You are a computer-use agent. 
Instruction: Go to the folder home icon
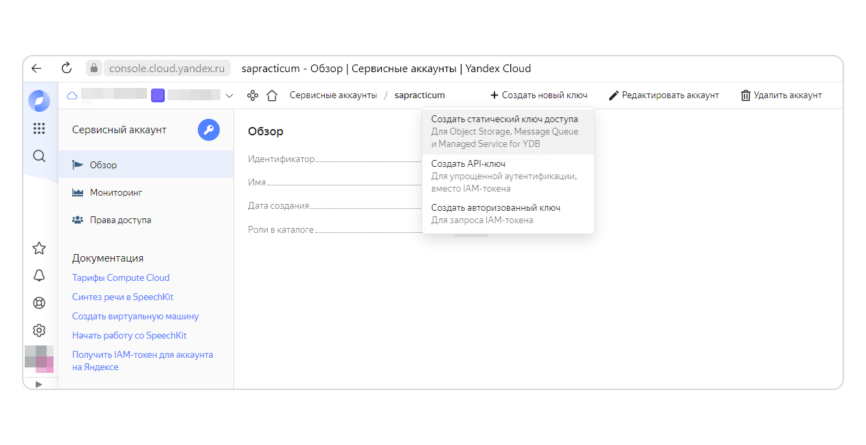tap(272, 95)
